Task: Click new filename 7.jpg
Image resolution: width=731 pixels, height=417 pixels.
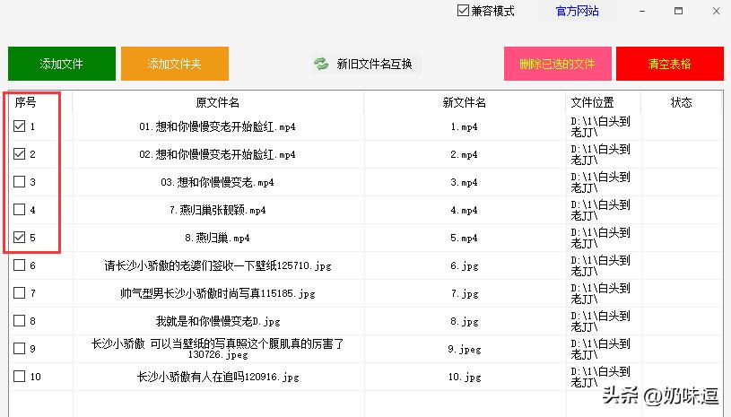Action: point(465,293)
